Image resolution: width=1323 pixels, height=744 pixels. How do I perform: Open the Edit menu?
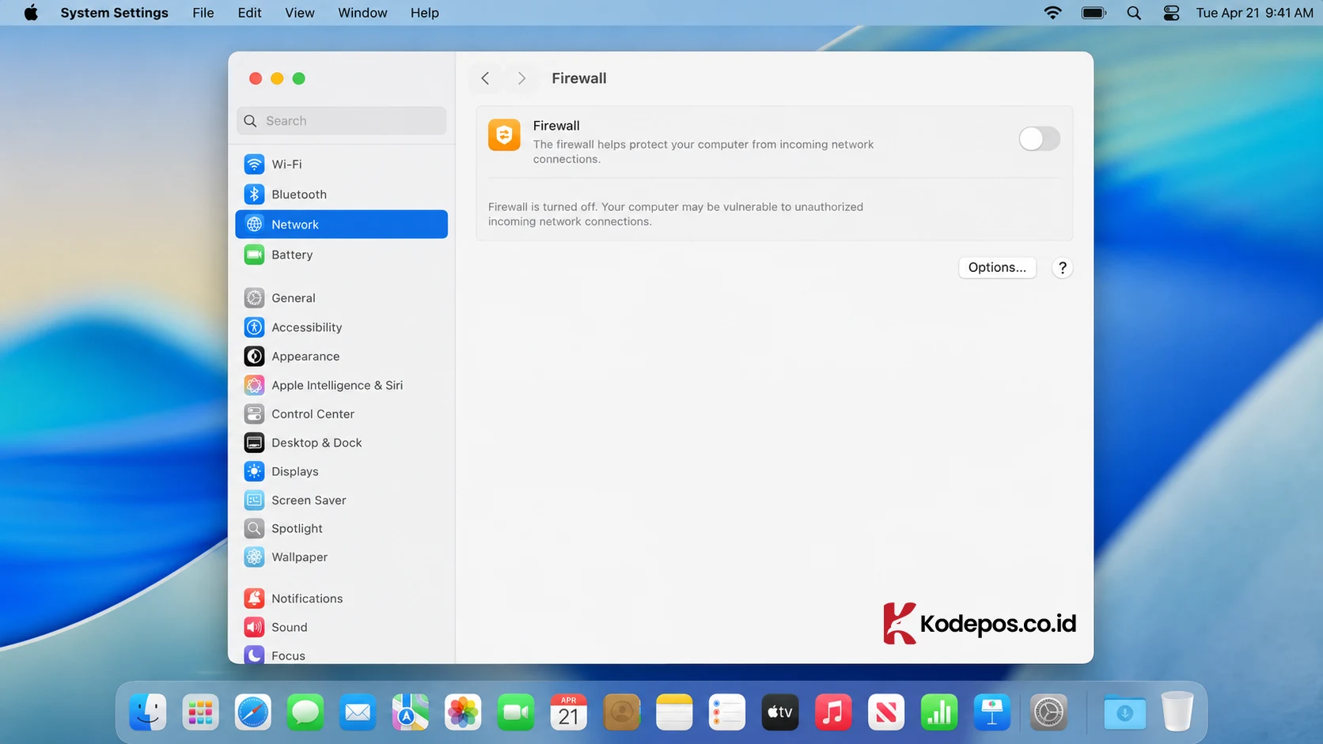tap(249, 13)
